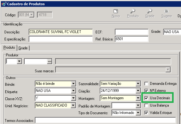Screen dimensions: 181x124
Task: Click the Cadastro de Produtos window icon
Action: point(4,4)
